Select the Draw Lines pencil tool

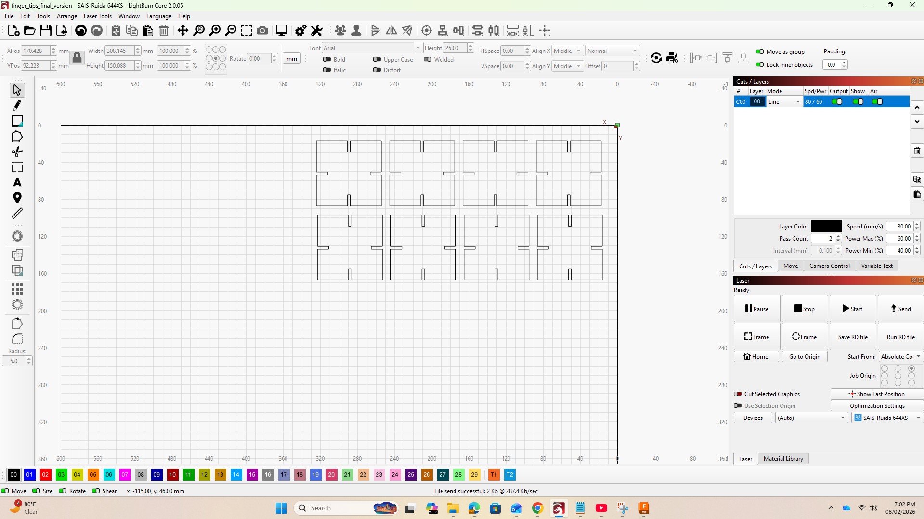coord(17,105)
